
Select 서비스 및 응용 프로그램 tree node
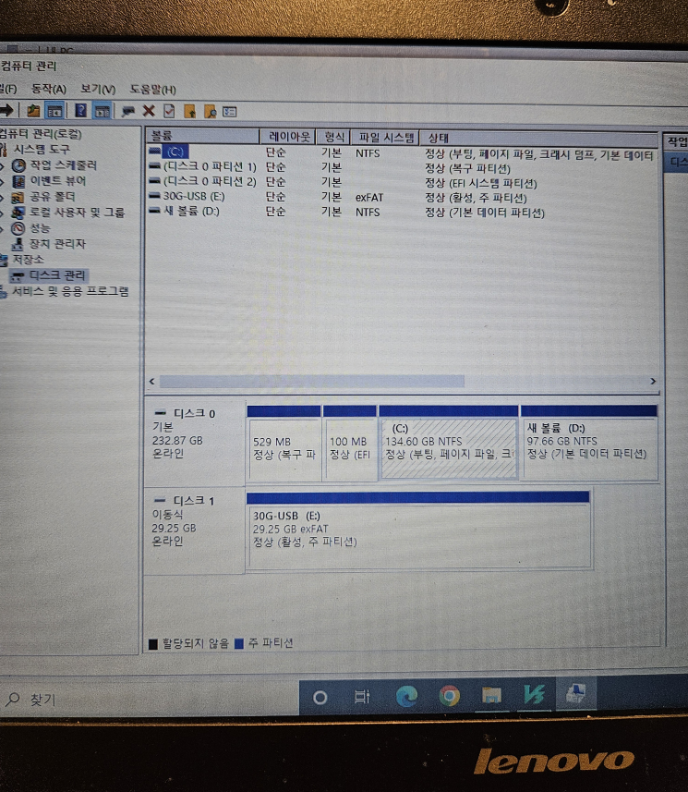(70, 291)
